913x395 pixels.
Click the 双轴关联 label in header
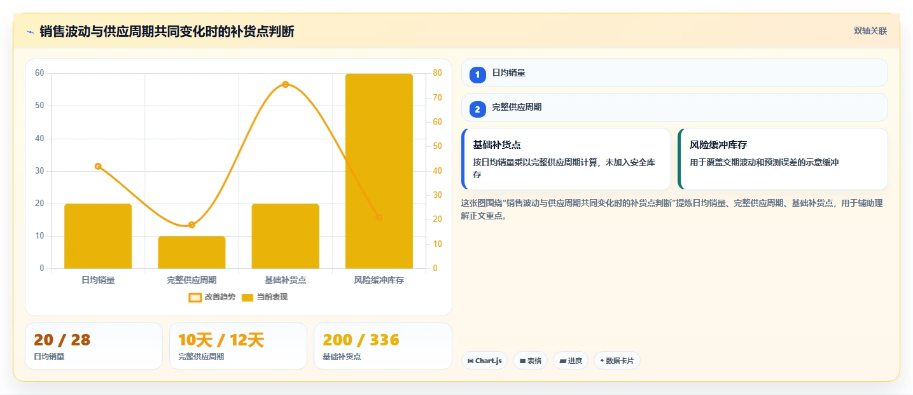(870, 31)
